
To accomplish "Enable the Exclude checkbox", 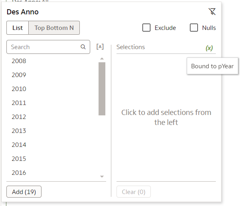I will point(146,28).
